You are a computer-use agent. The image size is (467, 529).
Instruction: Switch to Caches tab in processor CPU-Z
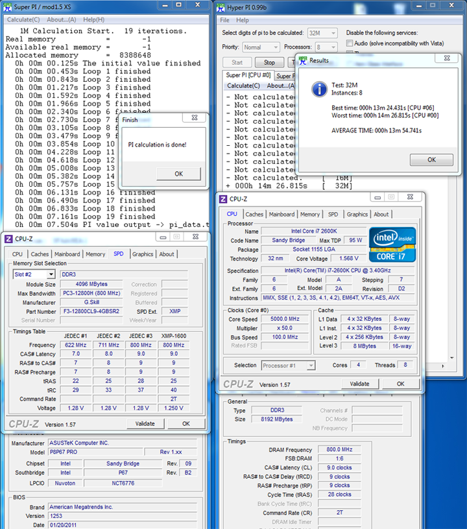tap(254, 214)
